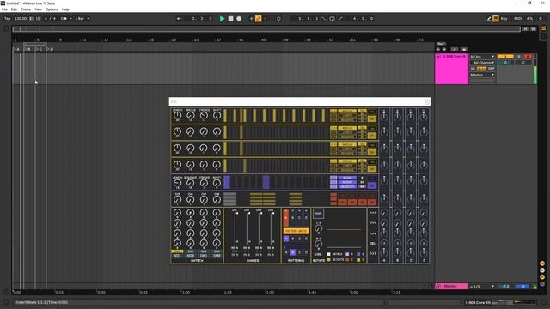The height and width of the screenshot is (309, 550).
Task: Toggle the I/O section show button
Action: point(542,264)
